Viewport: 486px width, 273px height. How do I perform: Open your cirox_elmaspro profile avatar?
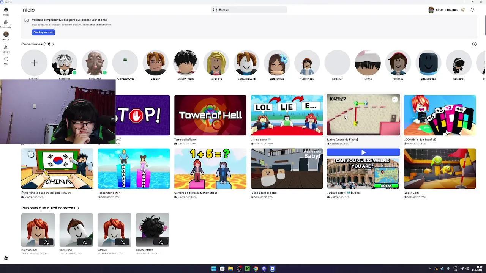click(x=431, y=9)
